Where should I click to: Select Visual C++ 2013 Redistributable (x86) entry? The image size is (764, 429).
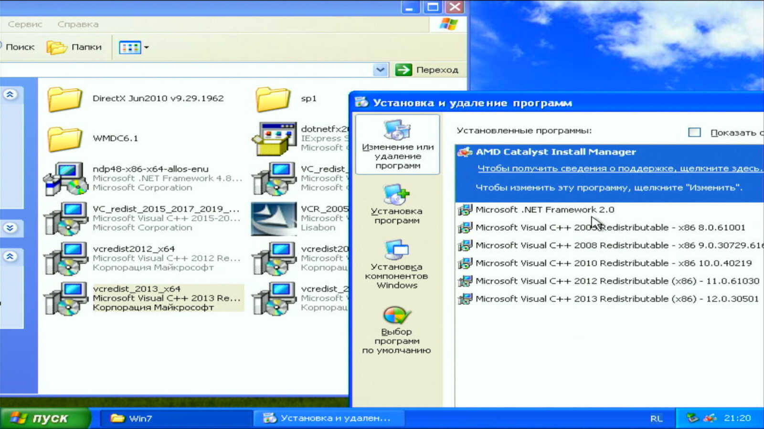pos(609,299)
